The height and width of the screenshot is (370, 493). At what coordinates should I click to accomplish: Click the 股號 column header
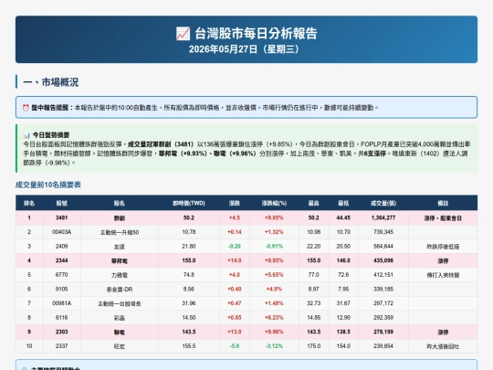[x=62, y=203]
